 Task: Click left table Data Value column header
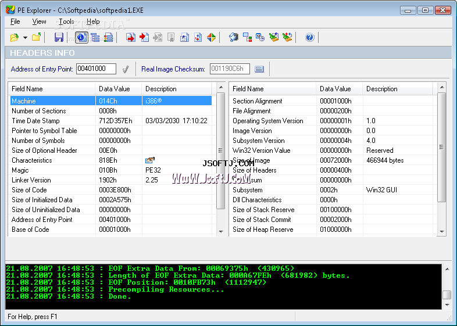[119, 89]
